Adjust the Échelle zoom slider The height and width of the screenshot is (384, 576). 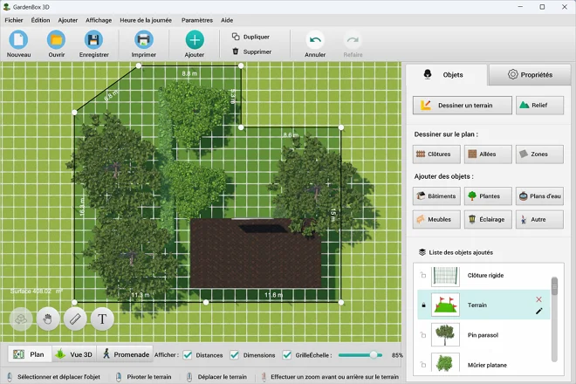coord(374,355)
